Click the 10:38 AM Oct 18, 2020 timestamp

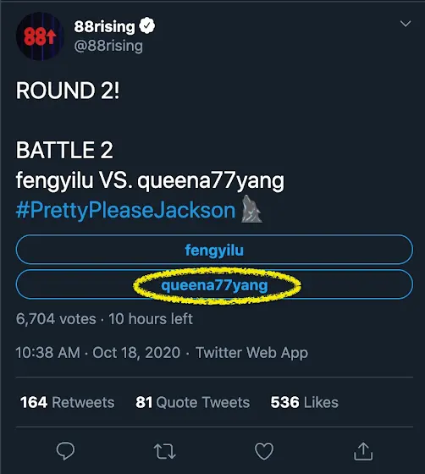98,353
